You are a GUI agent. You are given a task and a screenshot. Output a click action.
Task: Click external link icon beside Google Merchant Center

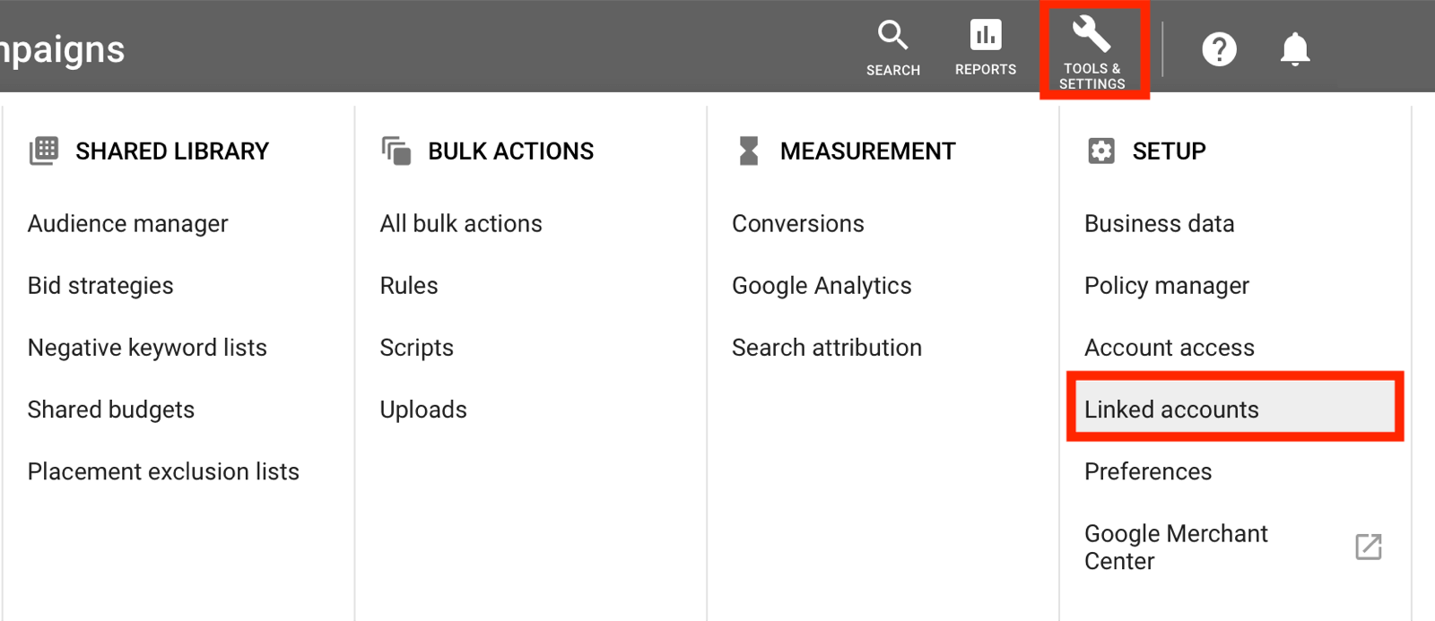[x=1368, y=547]
